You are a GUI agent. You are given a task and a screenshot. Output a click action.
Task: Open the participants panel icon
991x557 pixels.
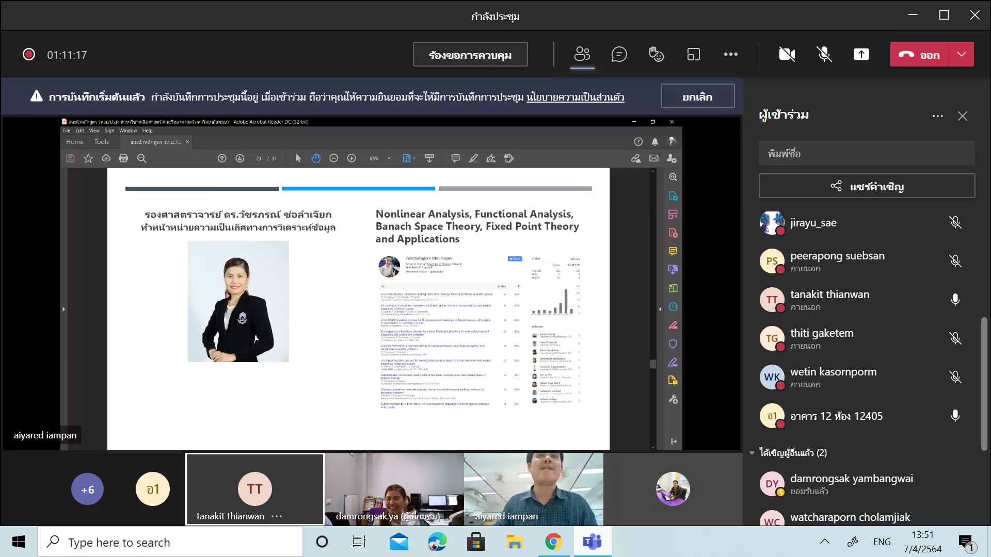tap(582, 54)
